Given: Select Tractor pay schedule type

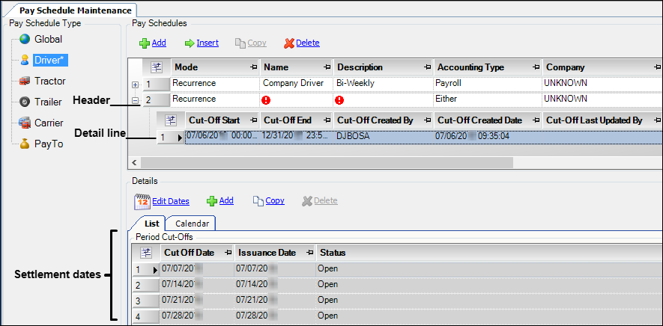Looking at the screenshot, I should [50, 81].
